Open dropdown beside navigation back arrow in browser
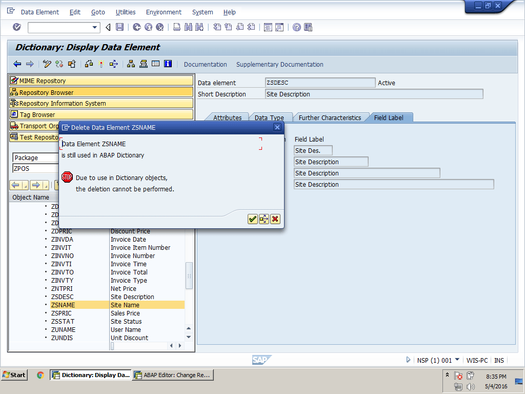Screen dimensions: 525x394 [x=26, y=185]
